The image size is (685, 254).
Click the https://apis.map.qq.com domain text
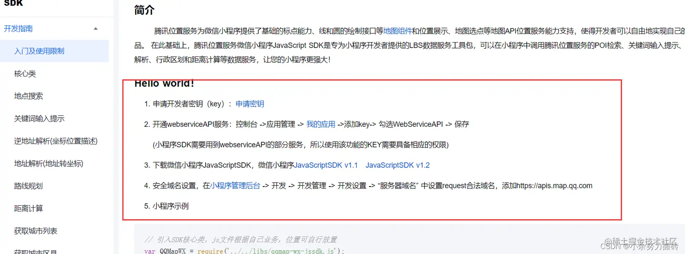tap(555, 186)
